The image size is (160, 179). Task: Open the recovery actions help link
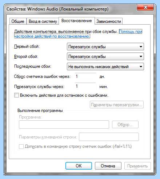coord(78,34)
